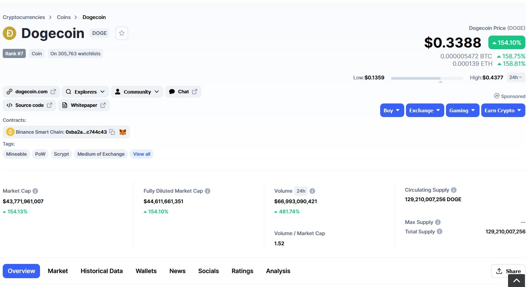
Task: Open the Exchange dropdown menu
Action: [425, 110]
